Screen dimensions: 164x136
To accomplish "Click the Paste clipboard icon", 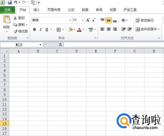I will click(7, 19).
